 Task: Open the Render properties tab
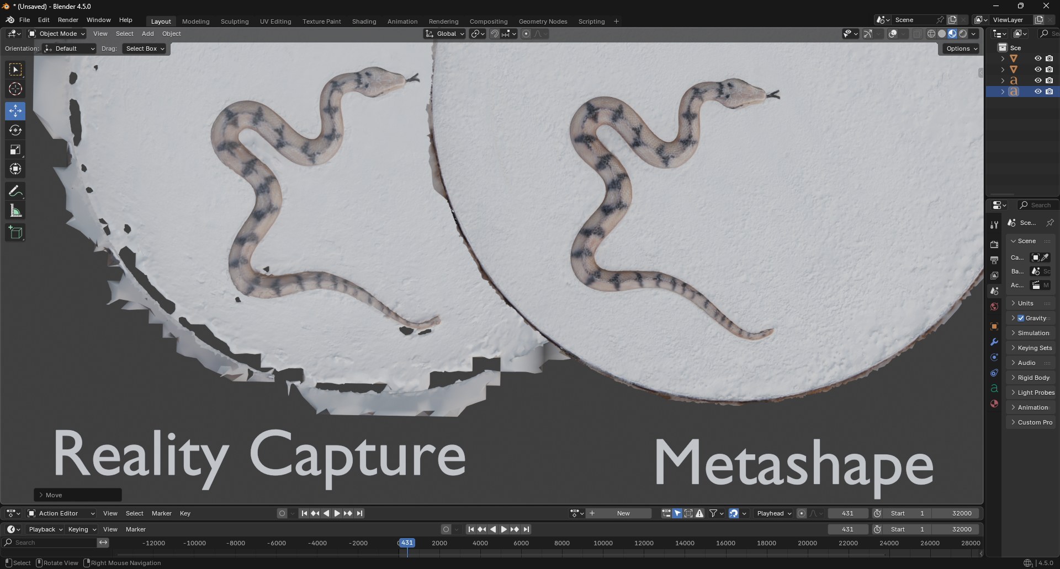(x=994, y=244)
